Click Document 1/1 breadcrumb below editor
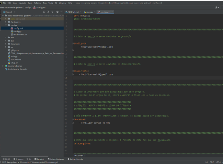The height and width of the screenshot is (164, 223). 80,155
